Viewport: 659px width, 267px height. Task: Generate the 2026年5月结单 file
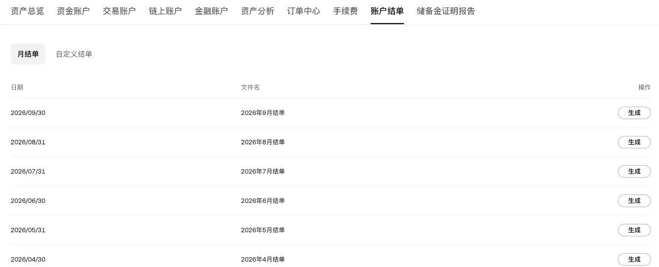(x=634, y=230)
